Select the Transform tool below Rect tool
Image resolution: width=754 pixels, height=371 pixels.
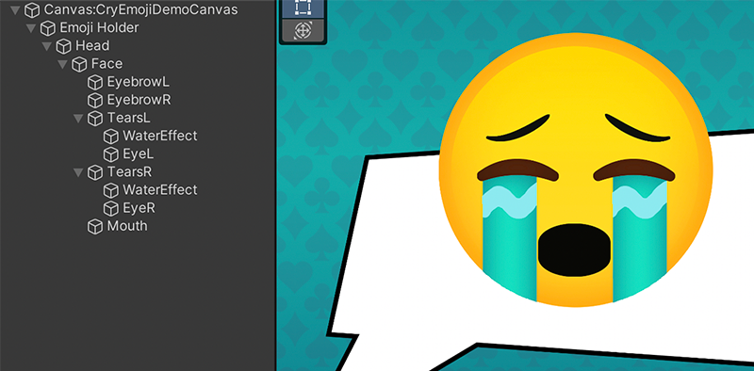click(303, 30)
